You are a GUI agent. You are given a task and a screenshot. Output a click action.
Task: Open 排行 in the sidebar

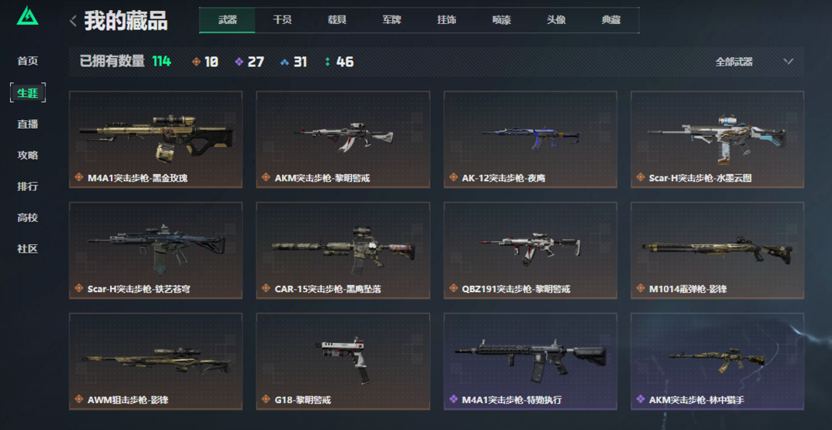click(28, 186)
